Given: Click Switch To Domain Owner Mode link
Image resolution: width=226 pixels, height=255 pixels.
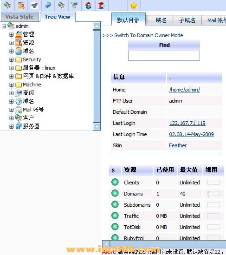Looking at the screenshot, I should [149, 35].
